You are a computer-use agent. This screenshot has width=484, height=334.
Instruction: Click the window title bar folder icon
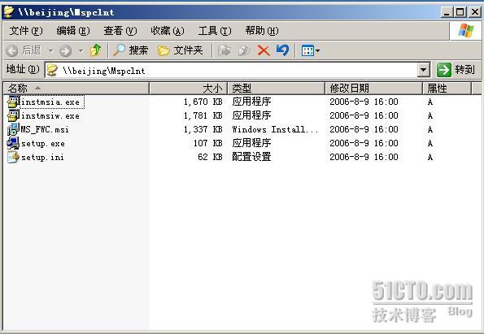point(9,11)
